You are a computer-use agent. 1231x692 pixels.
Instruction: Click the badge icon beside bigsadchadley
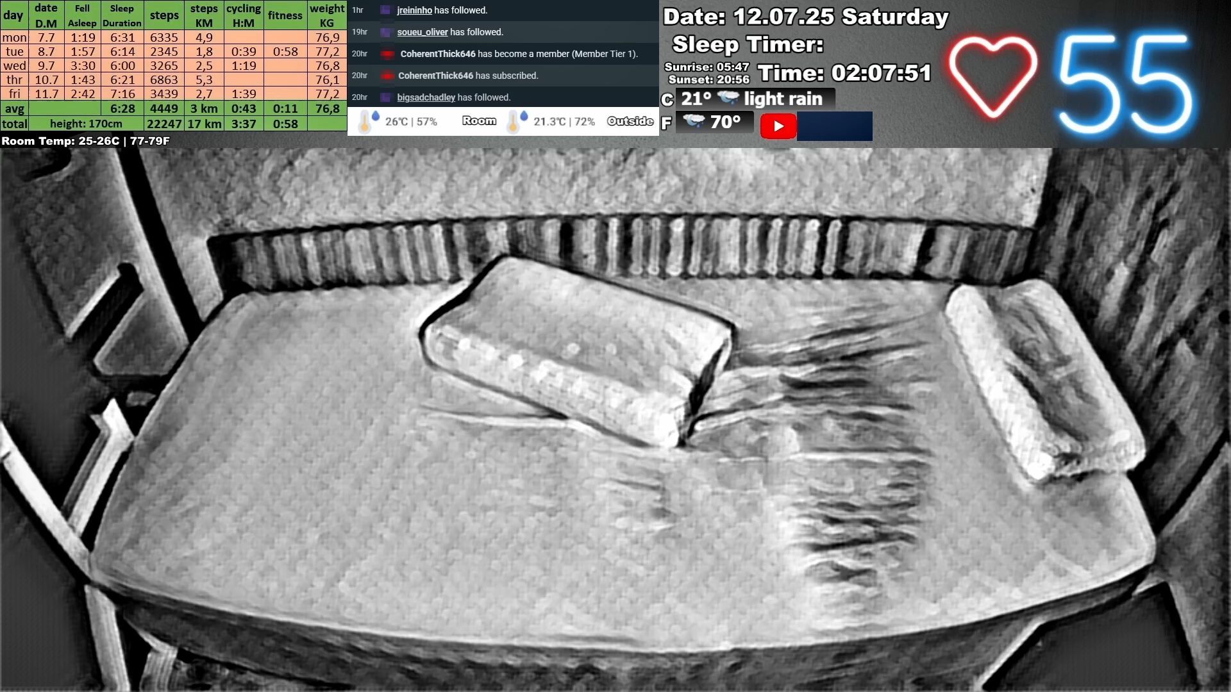[385, 97]
